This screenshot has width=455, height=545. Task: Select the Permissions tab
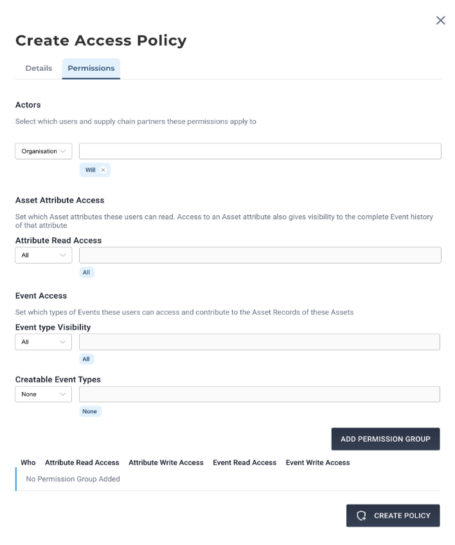pyautogui.click(x=91, y=69)
